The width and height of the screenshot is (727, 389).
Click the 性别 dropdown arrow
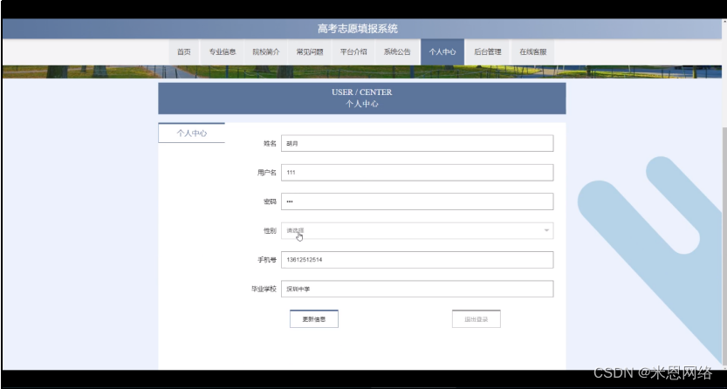pyautogui.click(x=546, y=230)
